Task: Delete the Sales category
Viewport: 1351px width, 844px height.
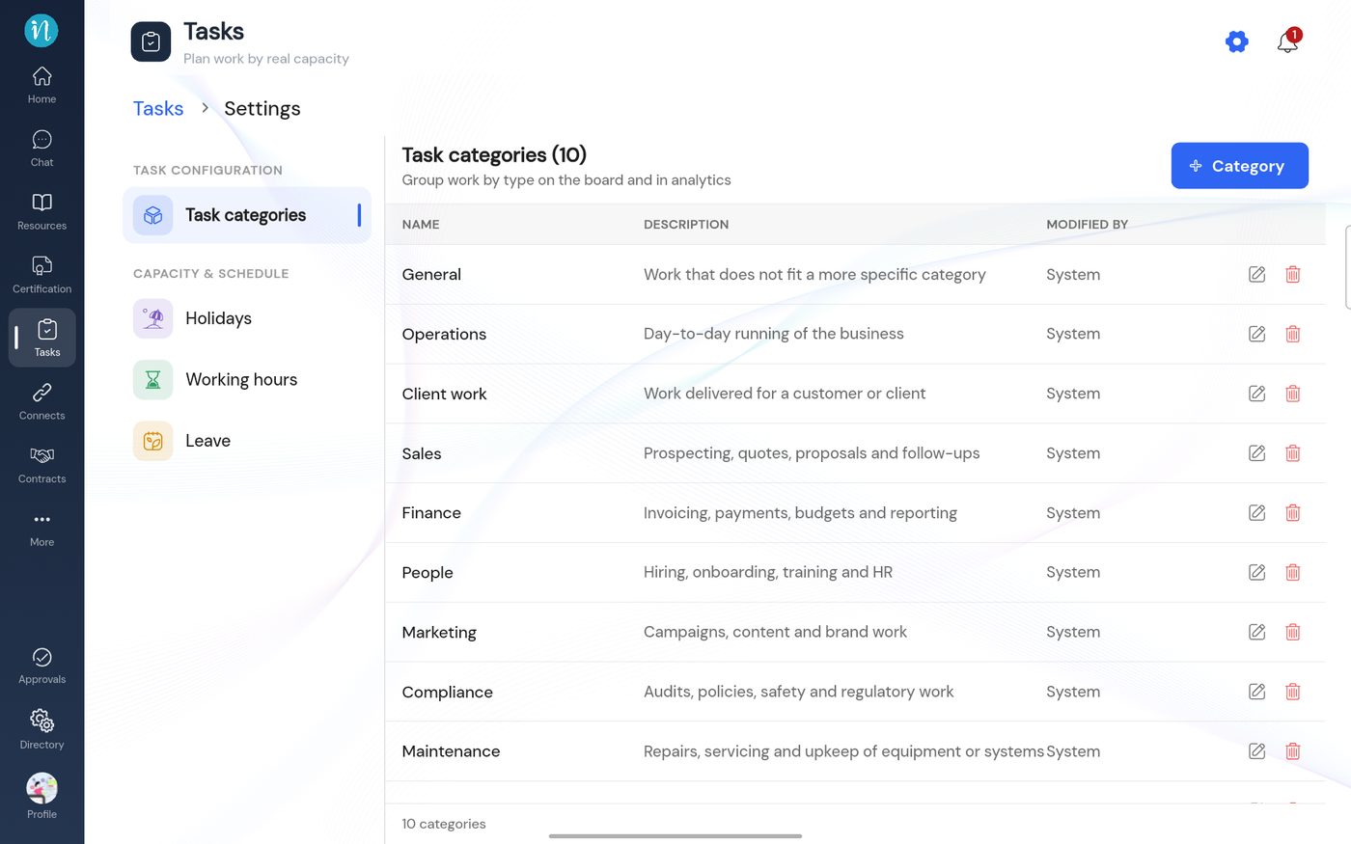Action: (1293, 453)
